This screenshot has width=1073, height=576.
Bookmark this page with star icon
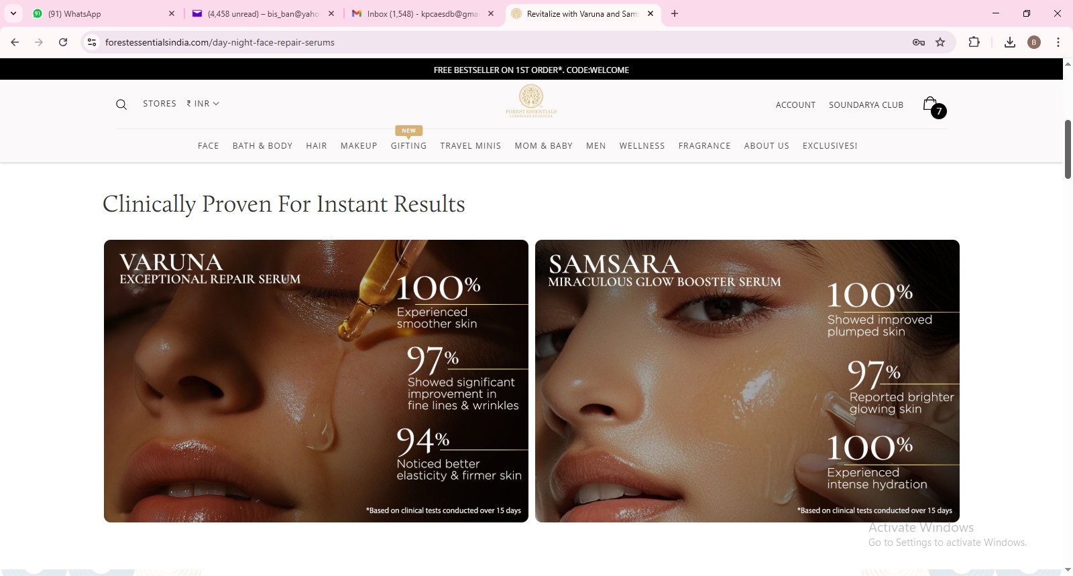940,42
